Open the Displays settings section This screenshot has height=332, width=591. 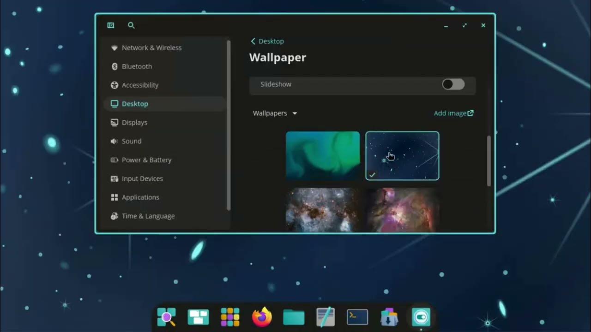pos(134,122)
